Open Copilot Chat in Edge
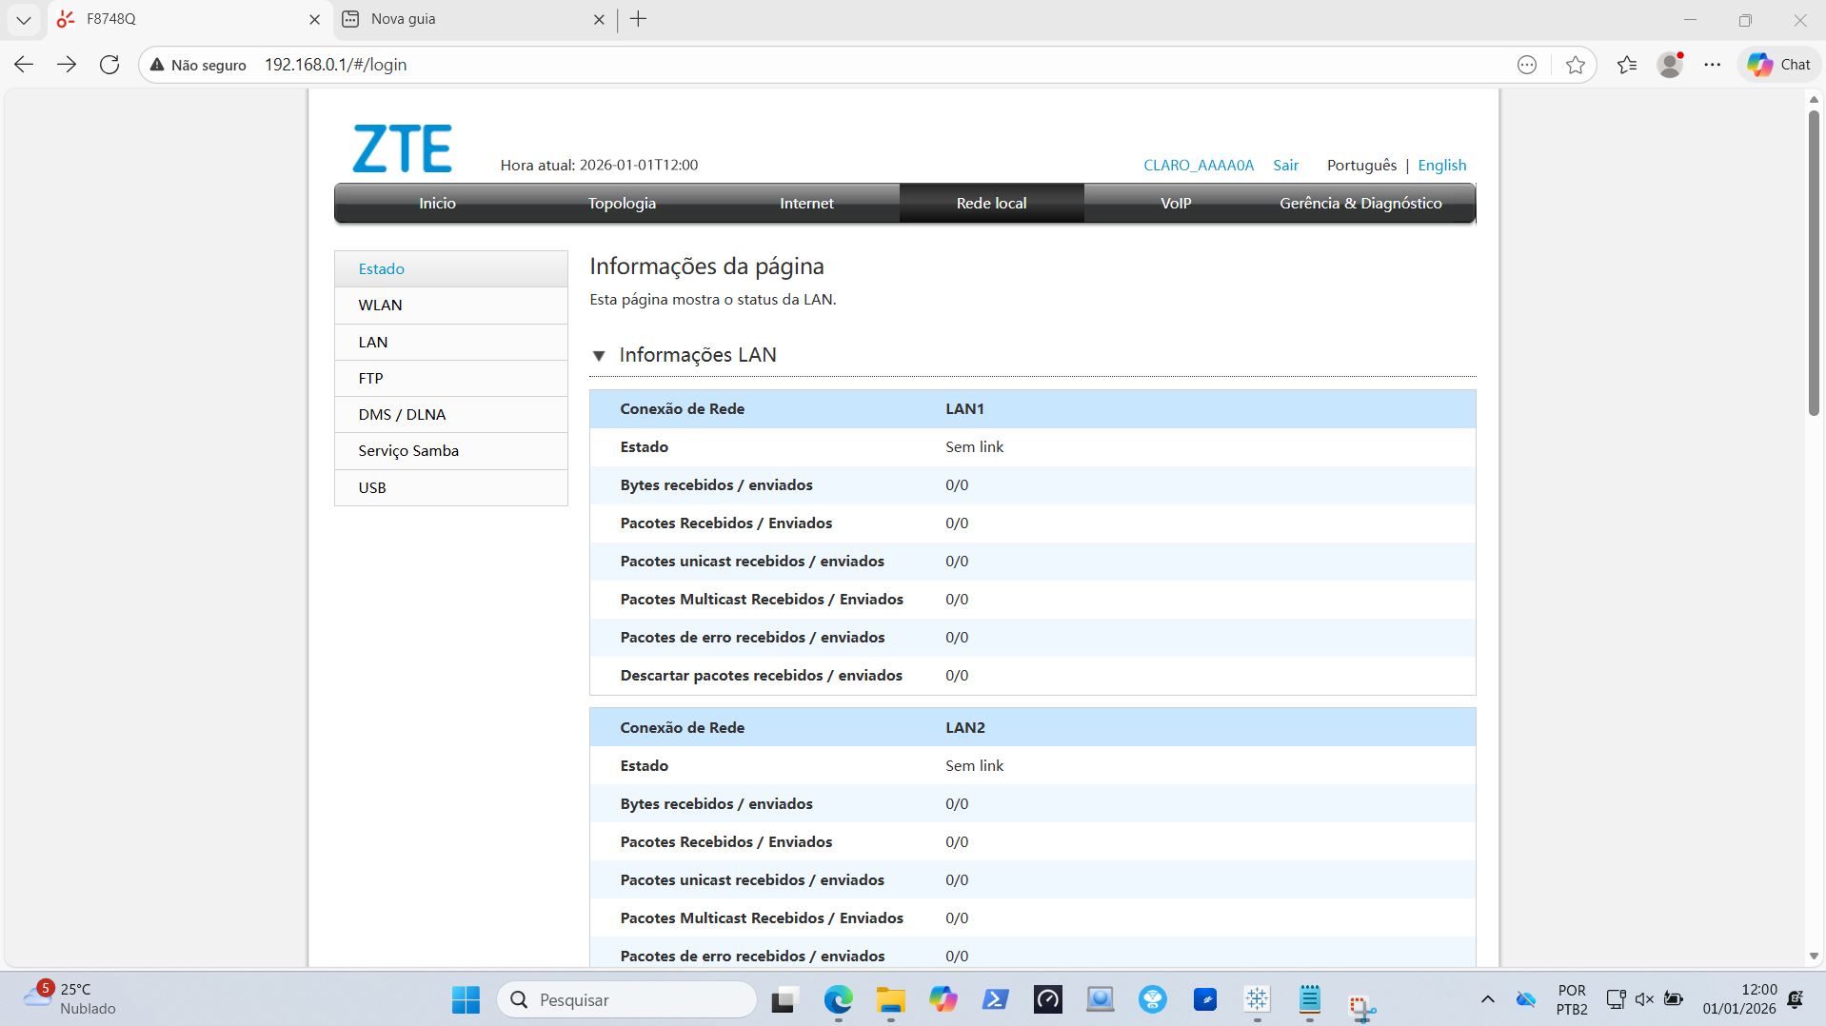Screen dimensions: 1826x1026 coord(1776,65)
